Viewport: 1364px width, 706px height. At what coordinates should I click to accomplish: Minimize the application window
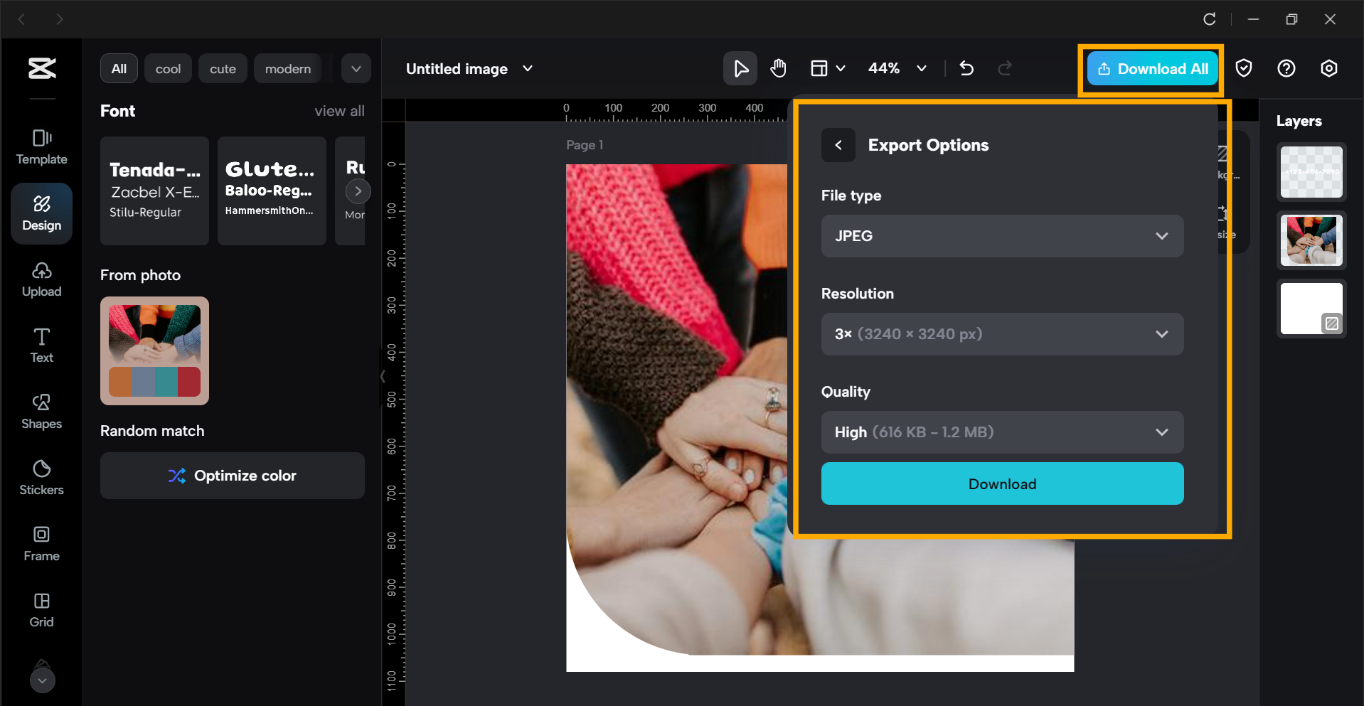(x=1253, y=19)
